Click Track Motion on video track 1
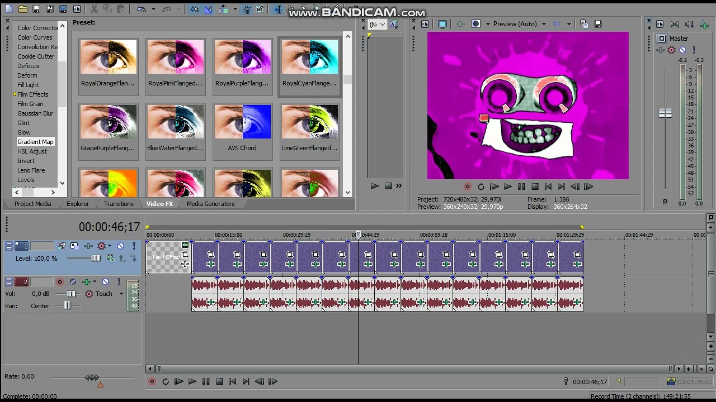 (74, 246)
